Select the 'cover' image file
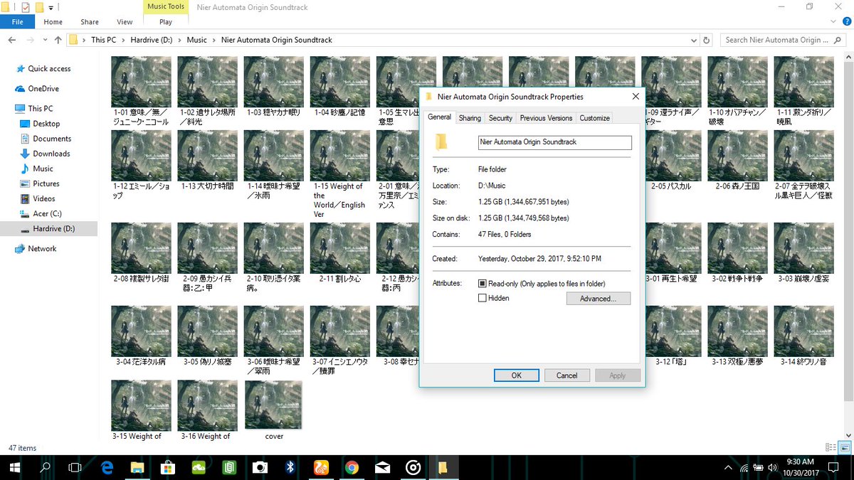The width and height of the screenshot is (854, 480). 273,411
